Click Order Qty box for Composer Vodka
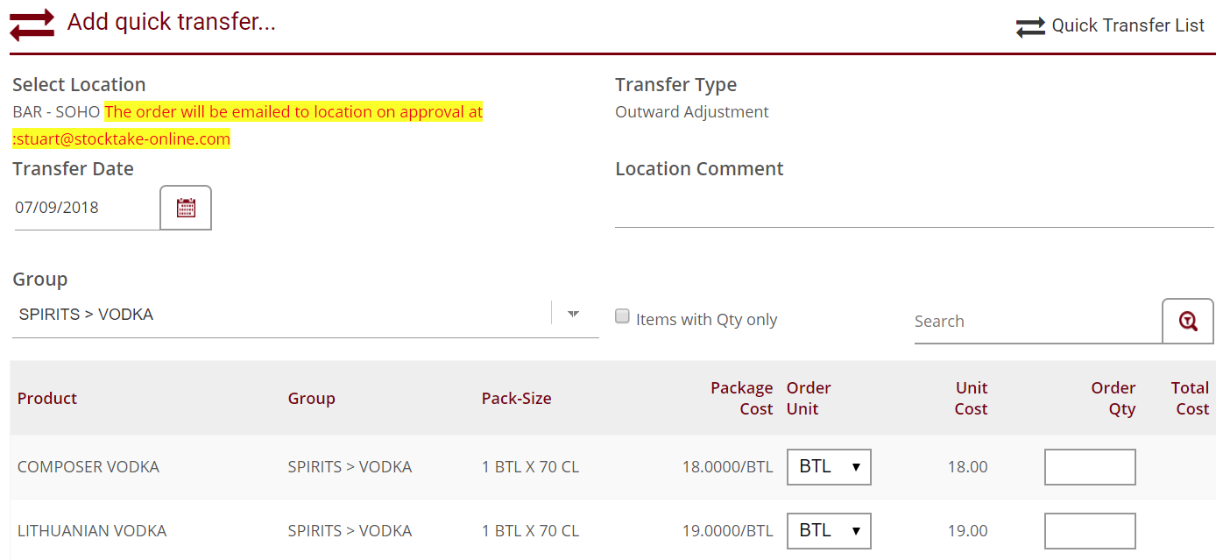Screen dimensions: 1216x560 coord(1090,467)
